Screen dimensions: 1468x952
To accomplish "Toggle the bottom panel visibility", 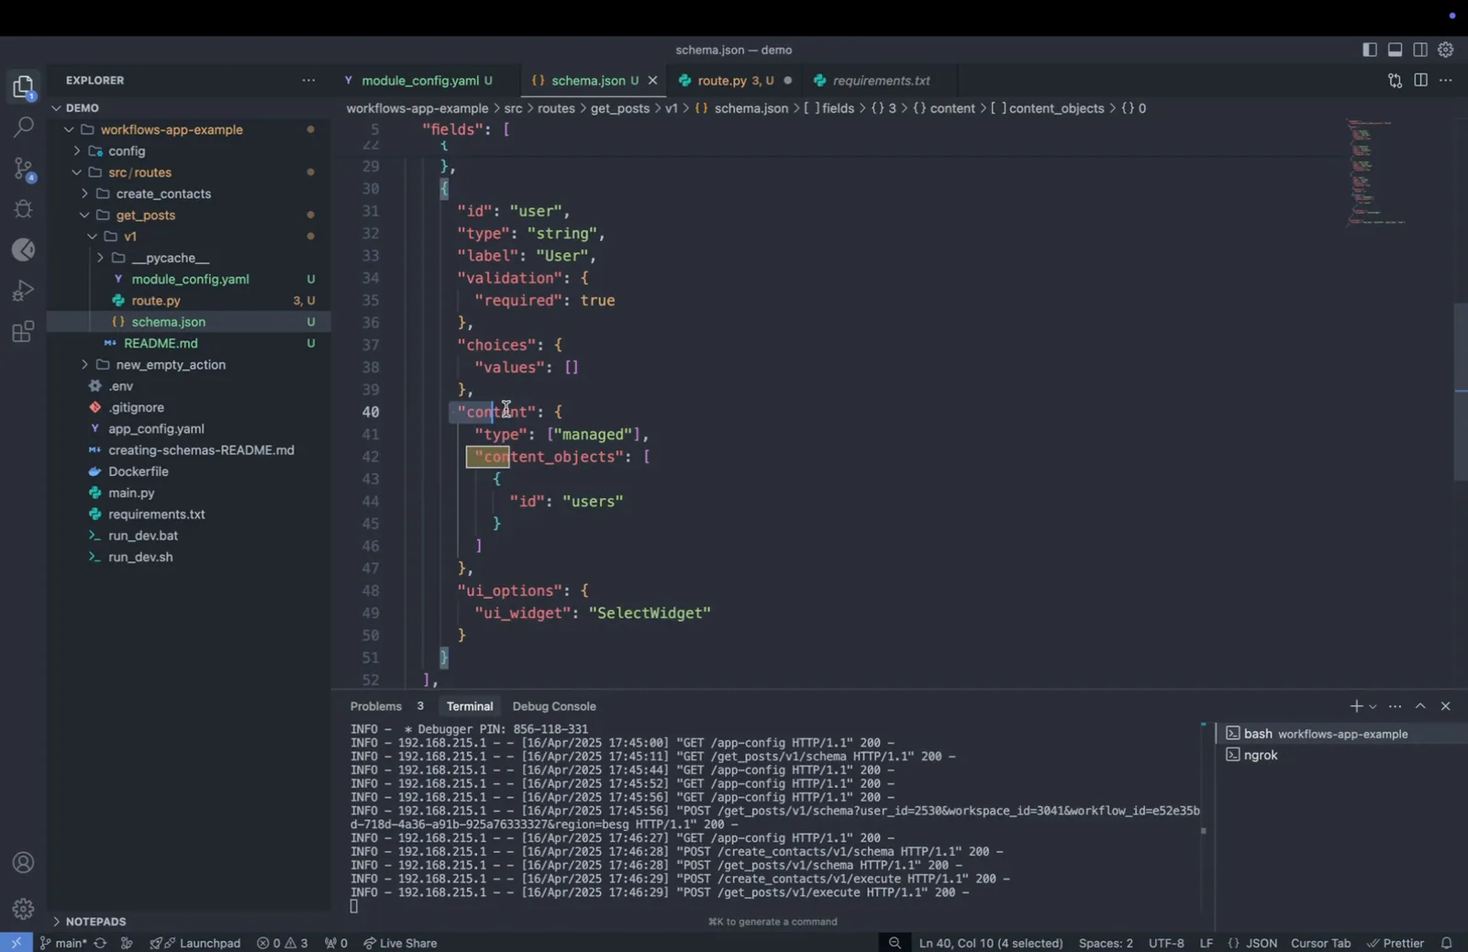I will click(1395, 50).
